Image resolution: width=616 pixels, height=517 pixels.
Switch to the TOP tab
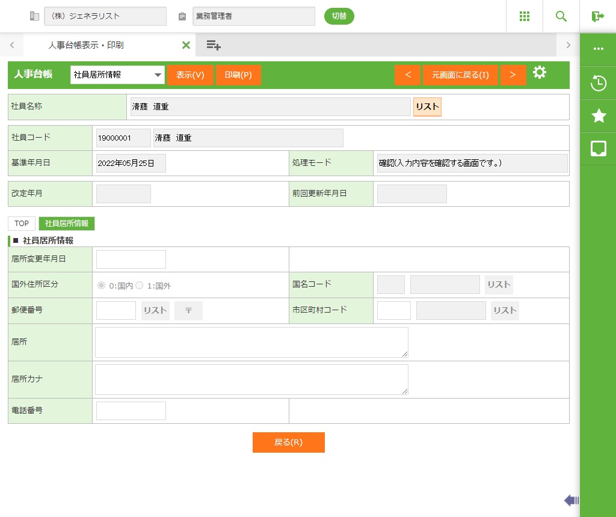[x=22, y=224]
